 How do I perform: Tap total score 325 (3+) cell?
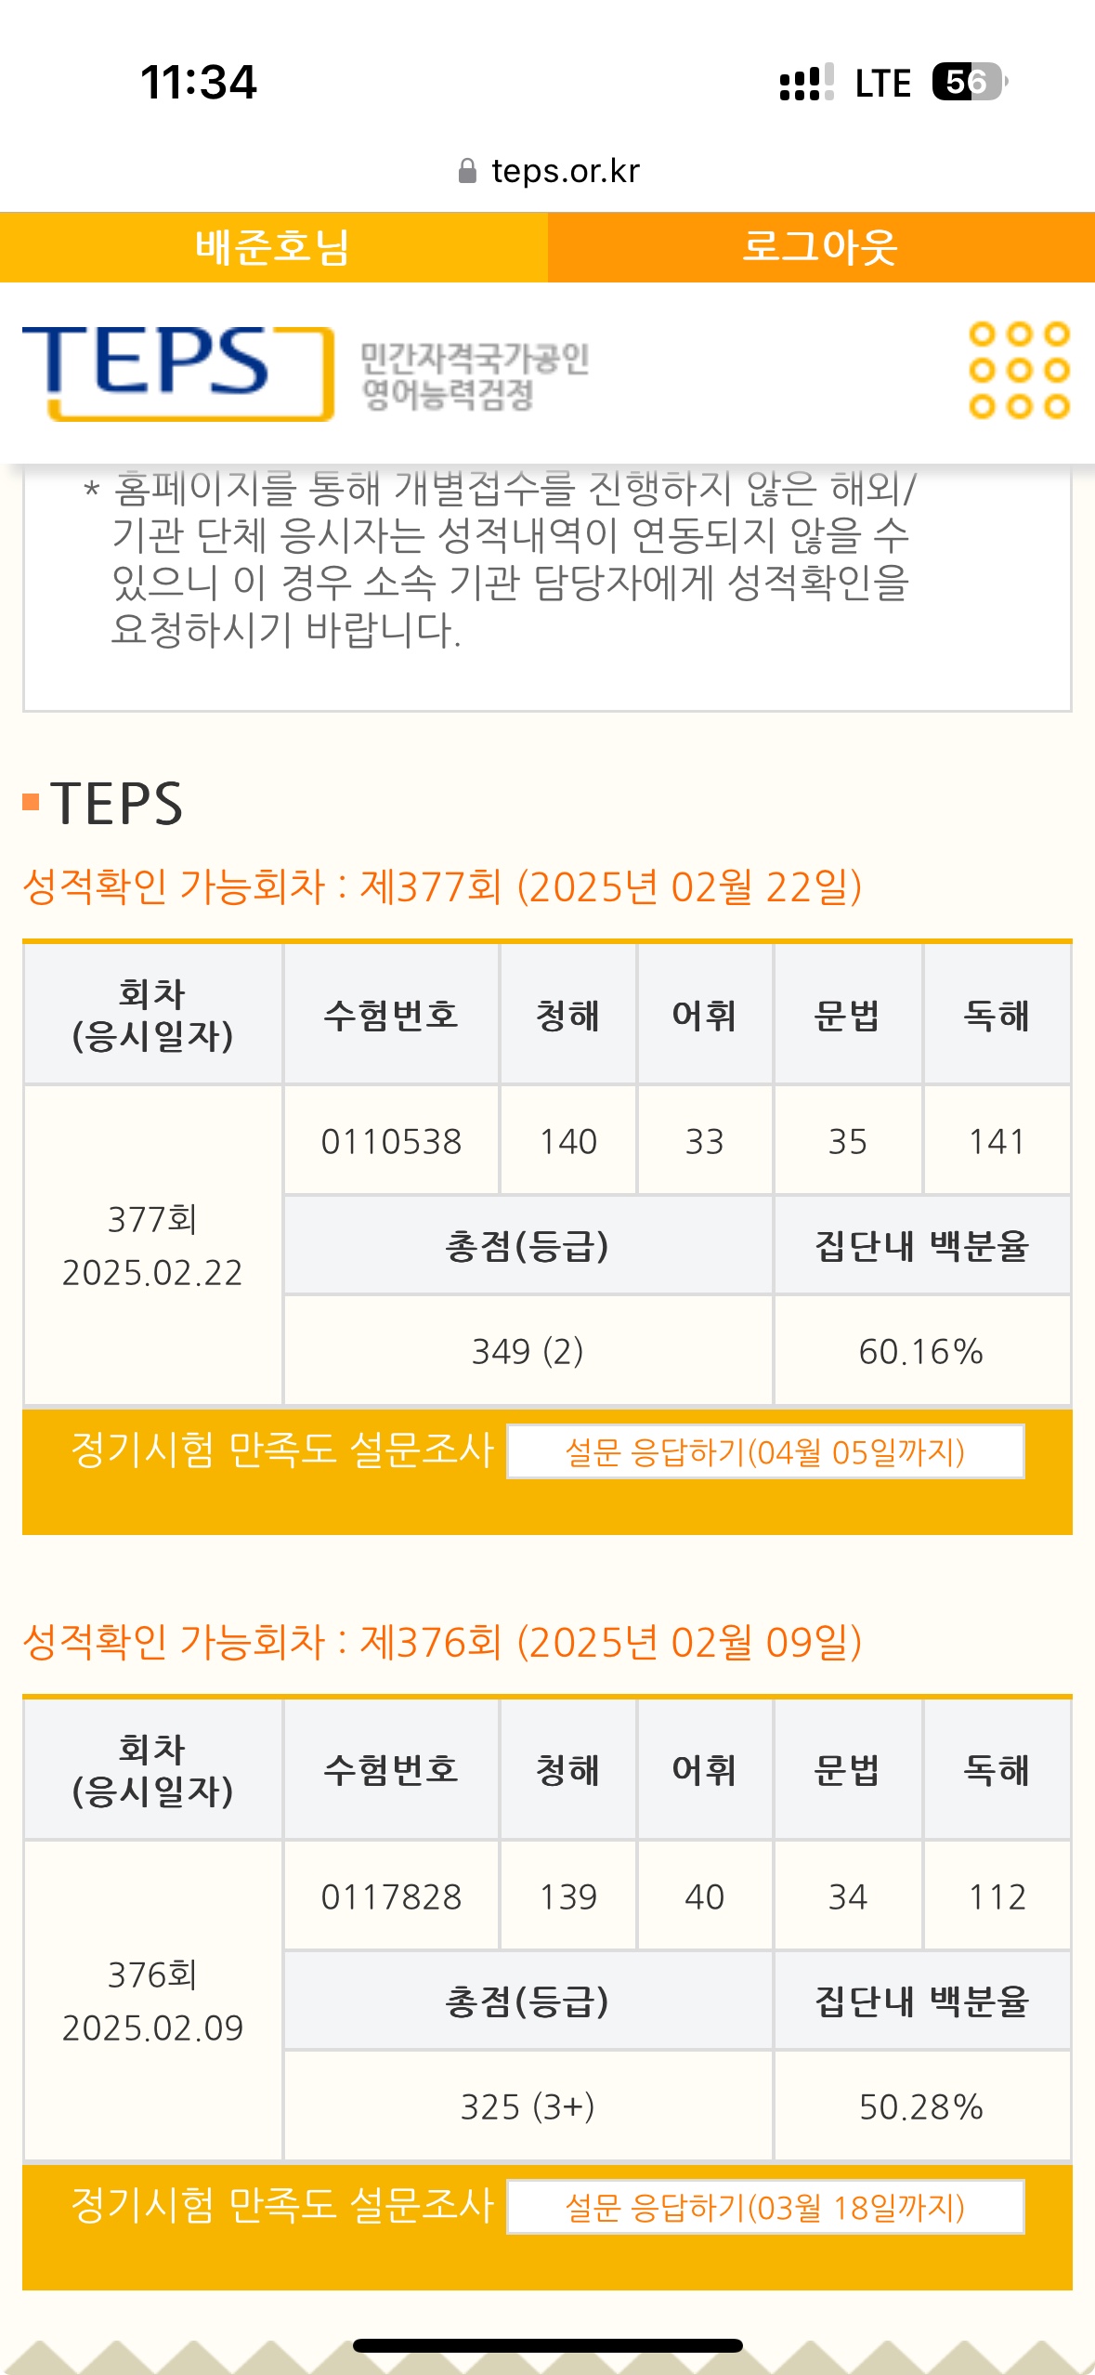coord(528,2106)
